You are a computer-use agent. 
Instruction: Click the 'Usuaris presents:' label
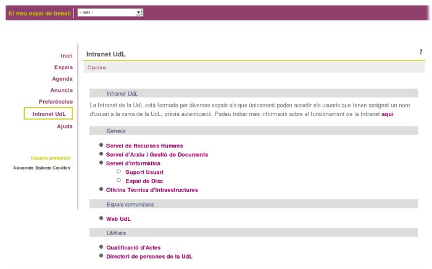pos(51,158)
